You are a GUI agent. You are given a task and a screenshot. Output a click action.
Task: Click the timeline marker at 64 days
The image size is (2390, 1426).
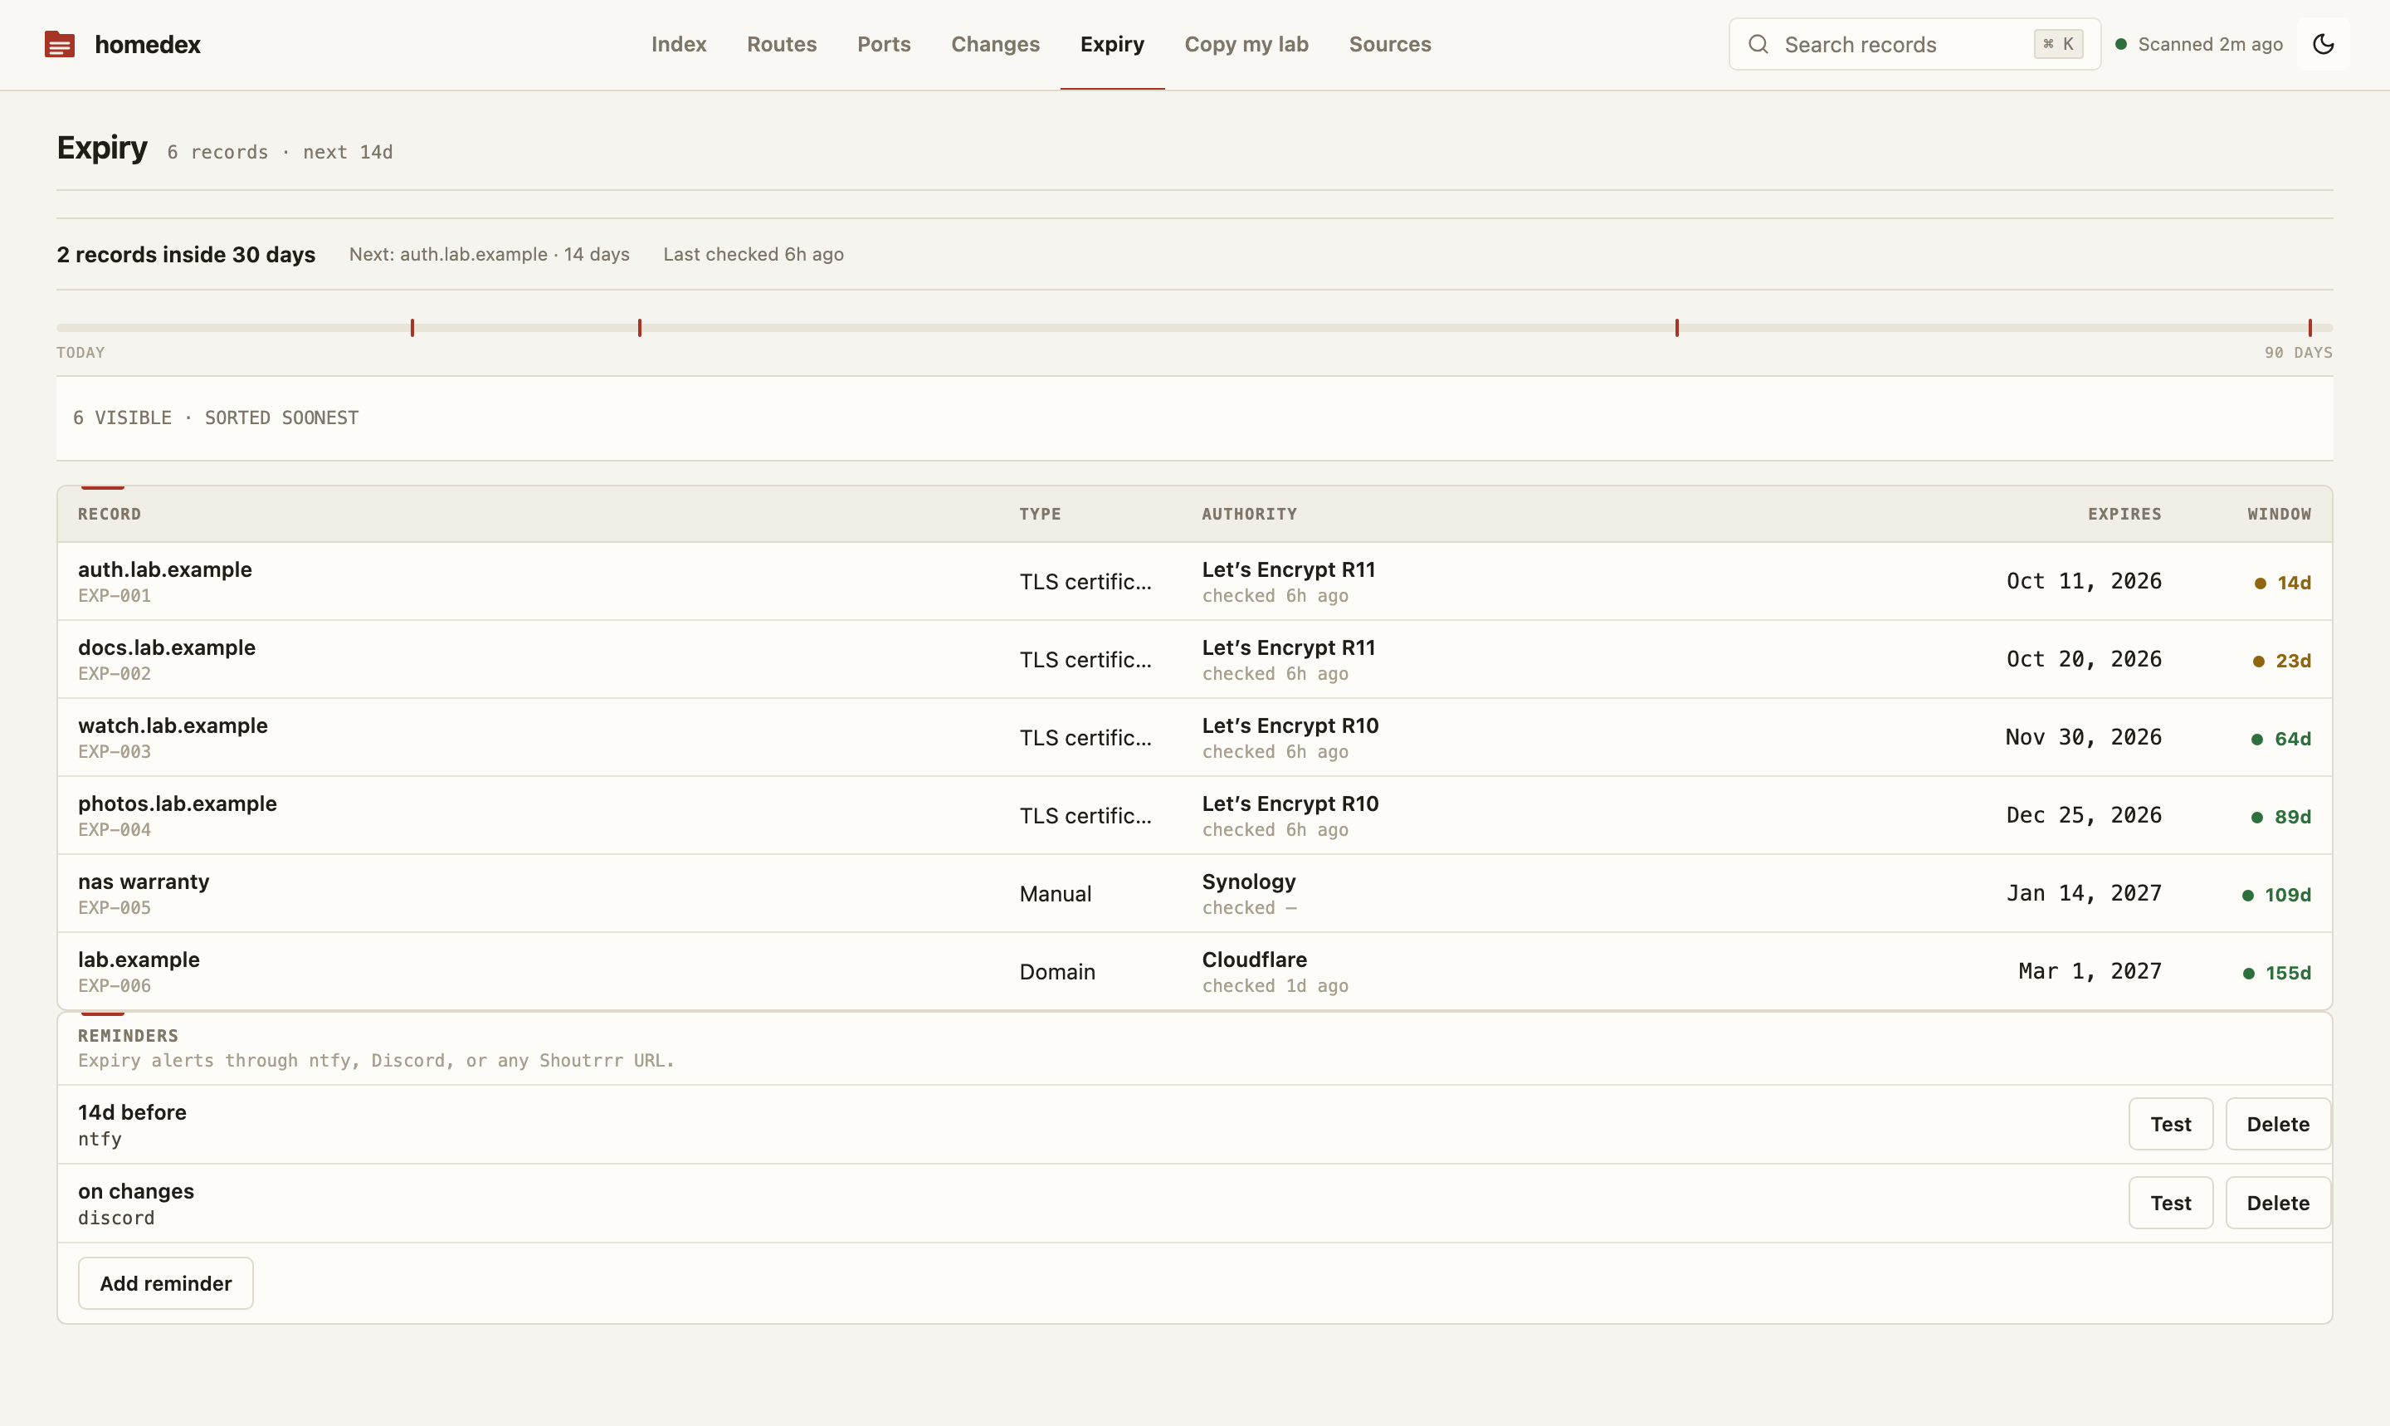pyautogui.click(x=1677, y=328)
